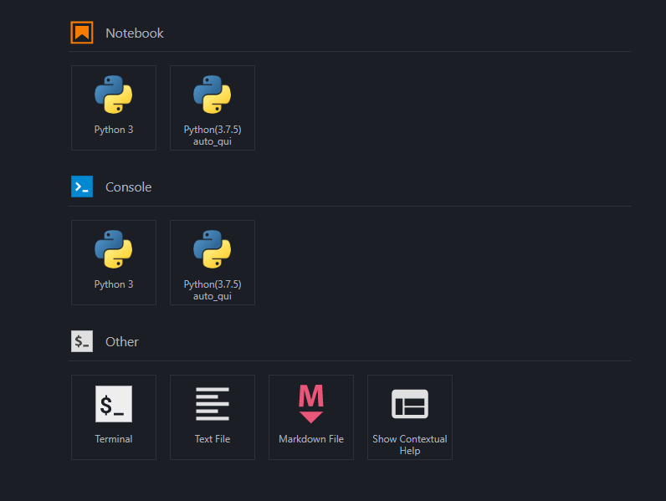Image resolution: width=666 pixels, height=501 pixels.
Task: Launch Python(3.7.5) auto_gui notebook card
Action: 213,108
